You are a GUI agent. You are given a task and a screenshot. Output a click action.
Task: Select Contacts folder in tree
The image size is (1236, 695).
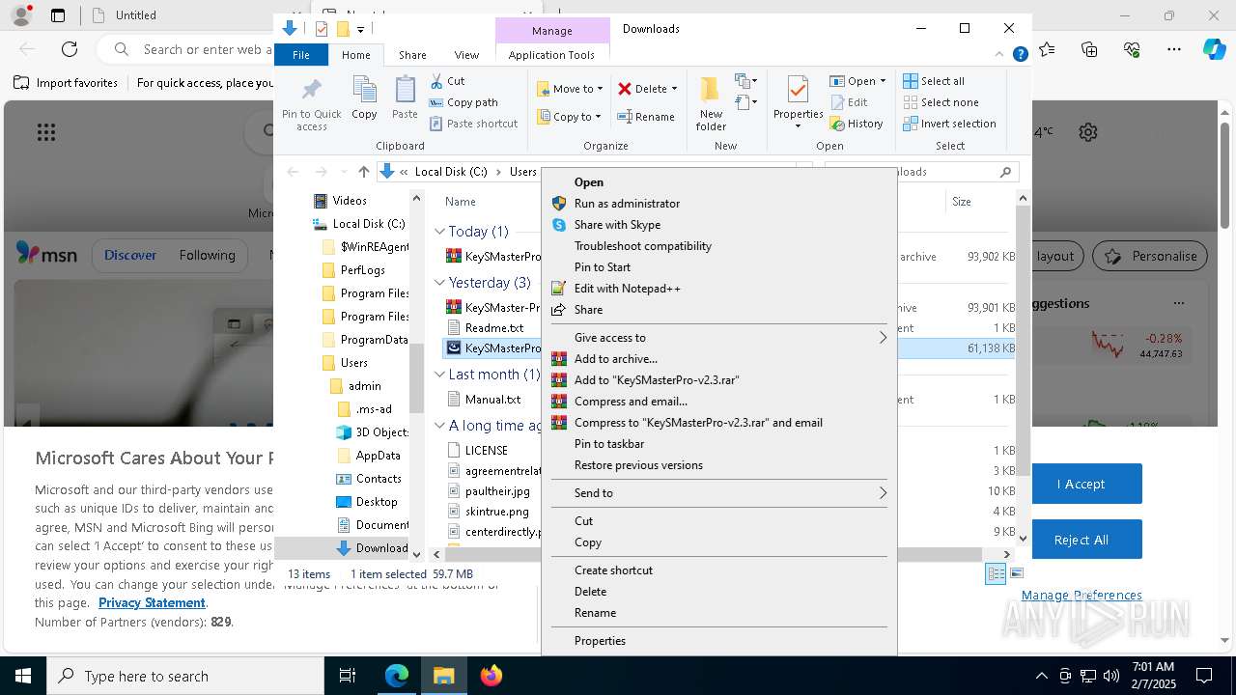(379, 479)
